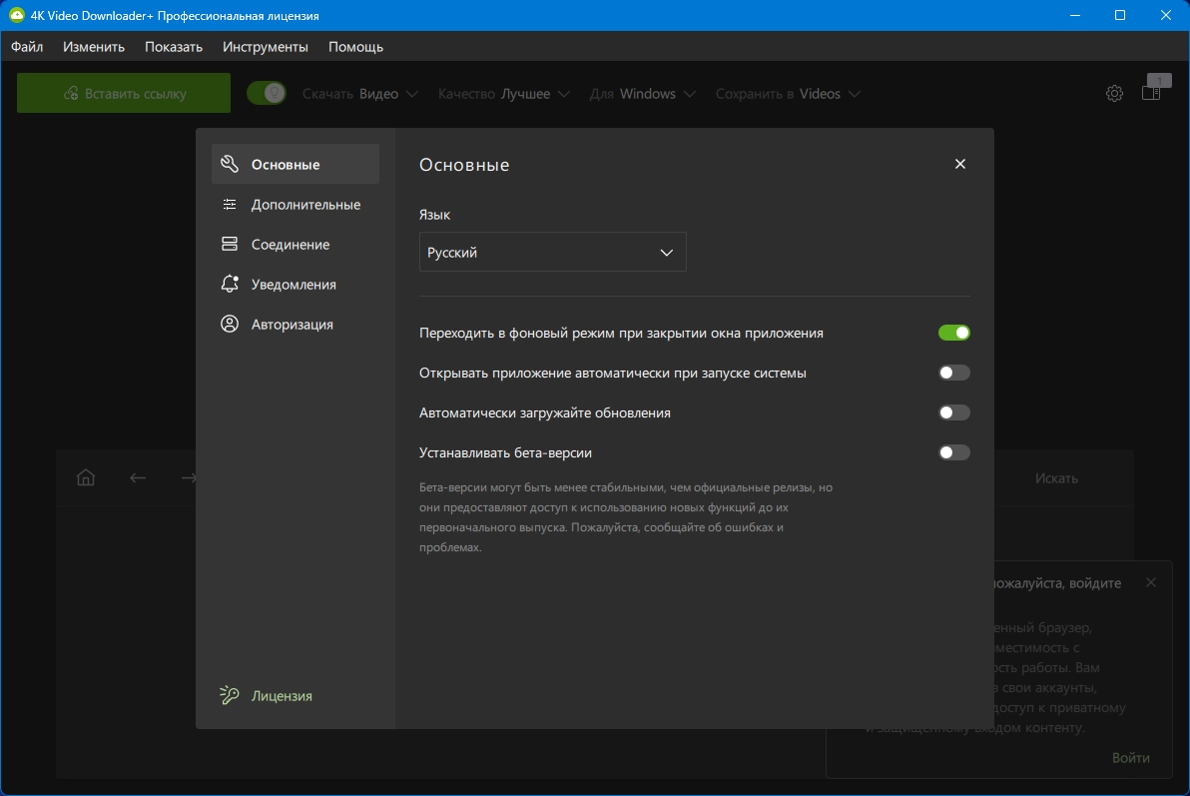Image resolution: width=1190 pixels, height=796 pixels.
Task: Click the Войти link in notification
Action: (1130, 758)
